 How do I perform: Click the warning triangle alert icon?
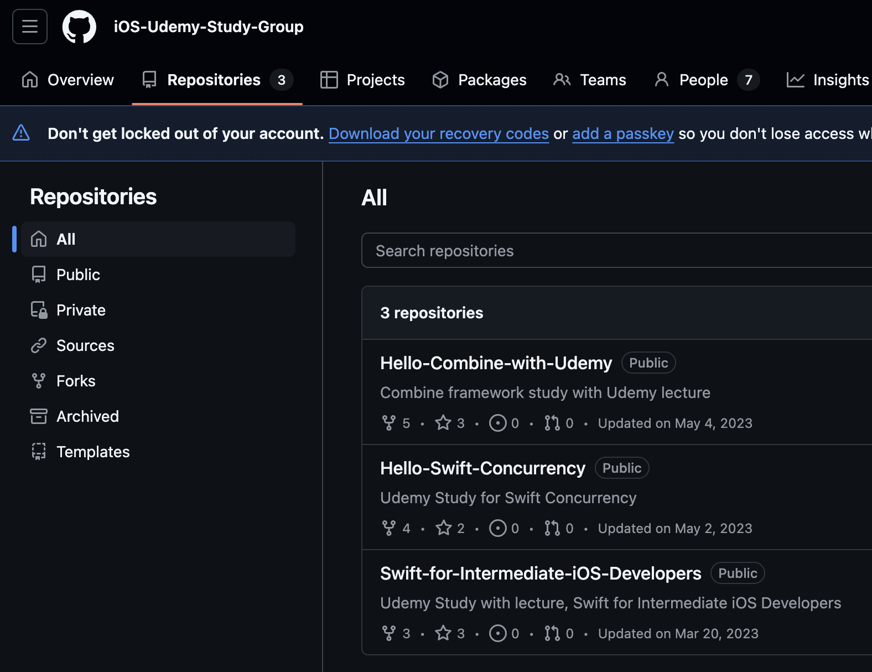click(21, 133)
